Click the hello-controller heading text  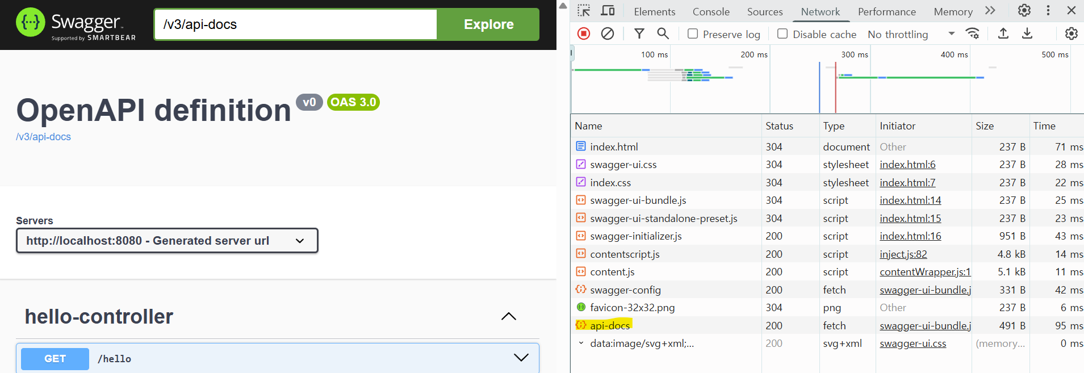point(99,317)
